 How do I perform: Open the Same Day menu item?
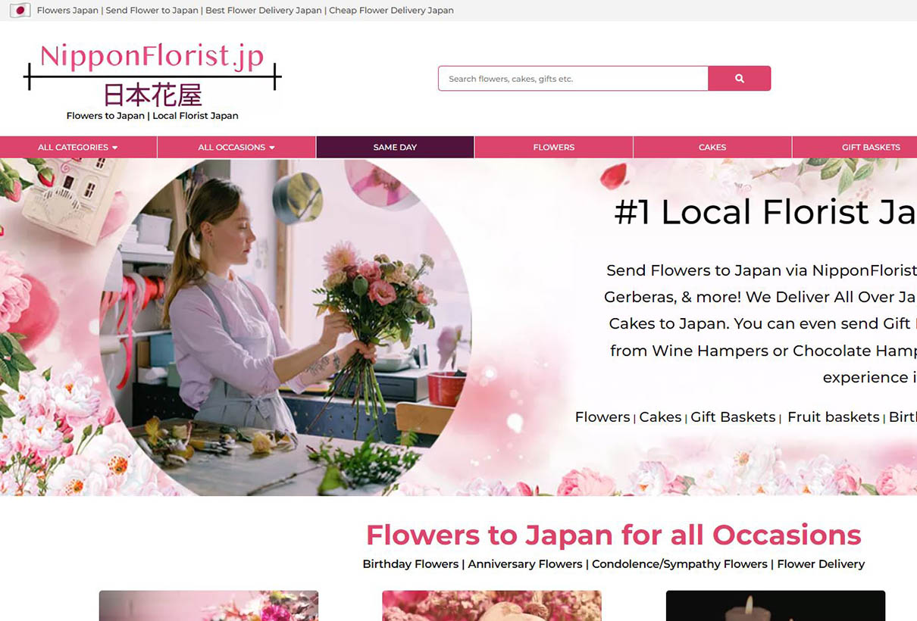click(395, 148)
